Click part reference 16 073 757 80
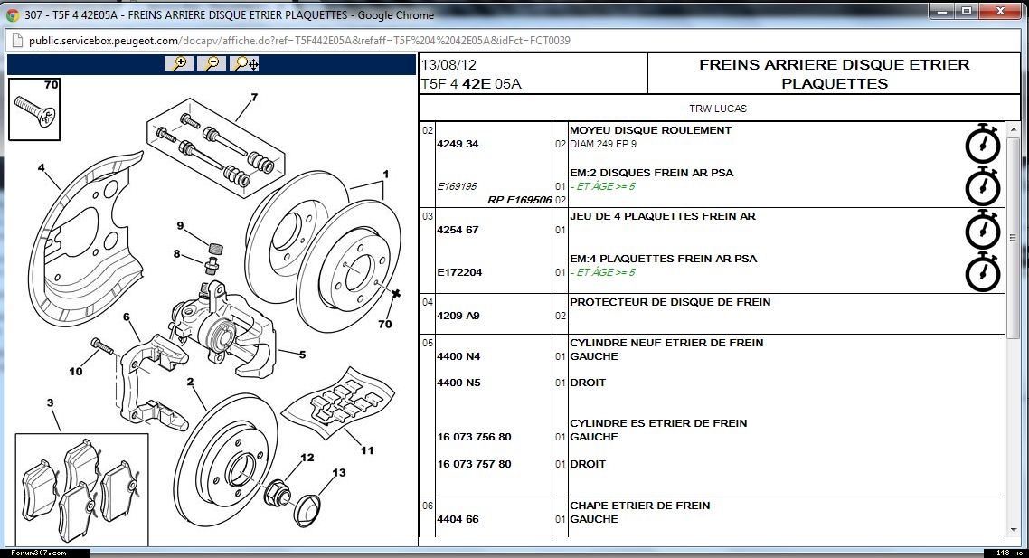Viewport: 1029px width, 558px height. 474,464
